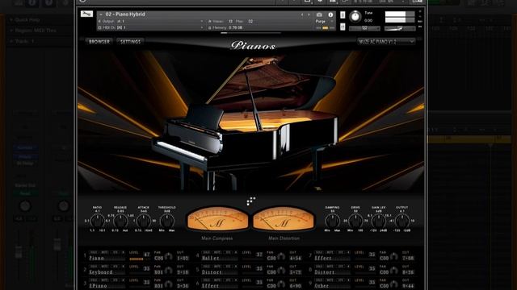The width and height of the screenshot is (517, 290).
Task: Click the Release knob
Action: point(120,221)
